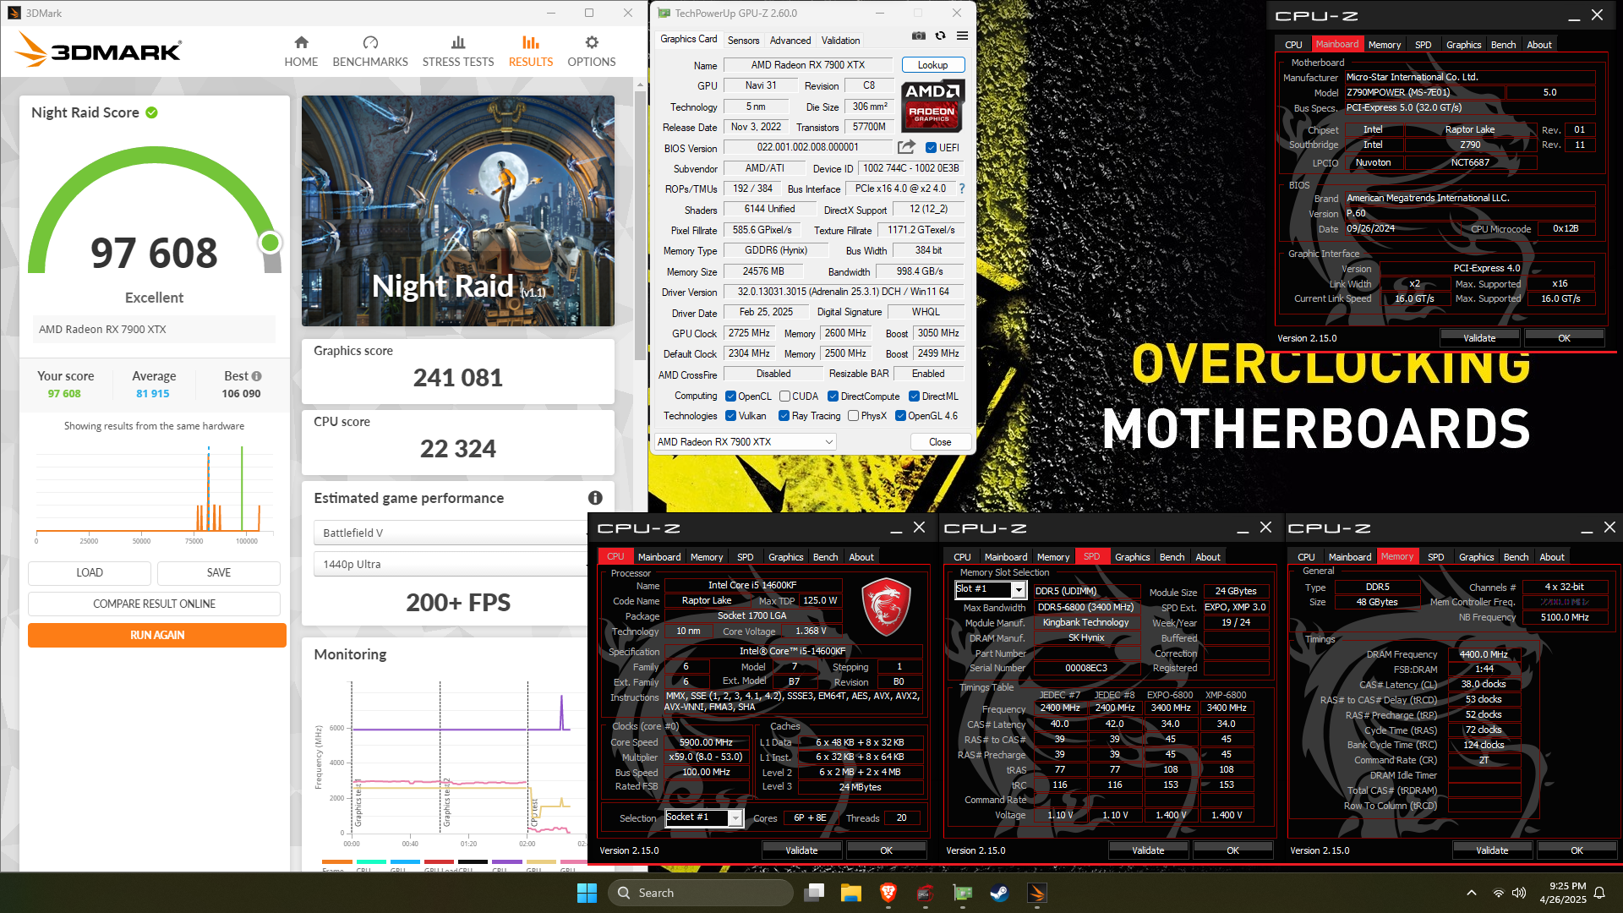This screenshot has width=1623, height=913.
Task: Open Brave browser from taskbar
Action: [x=888, y=893]
